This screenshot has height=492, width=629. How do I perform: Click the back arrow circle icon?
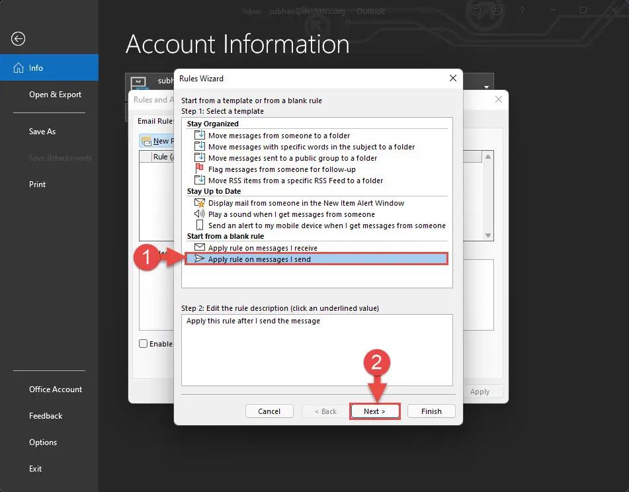[x=18, y=39]
